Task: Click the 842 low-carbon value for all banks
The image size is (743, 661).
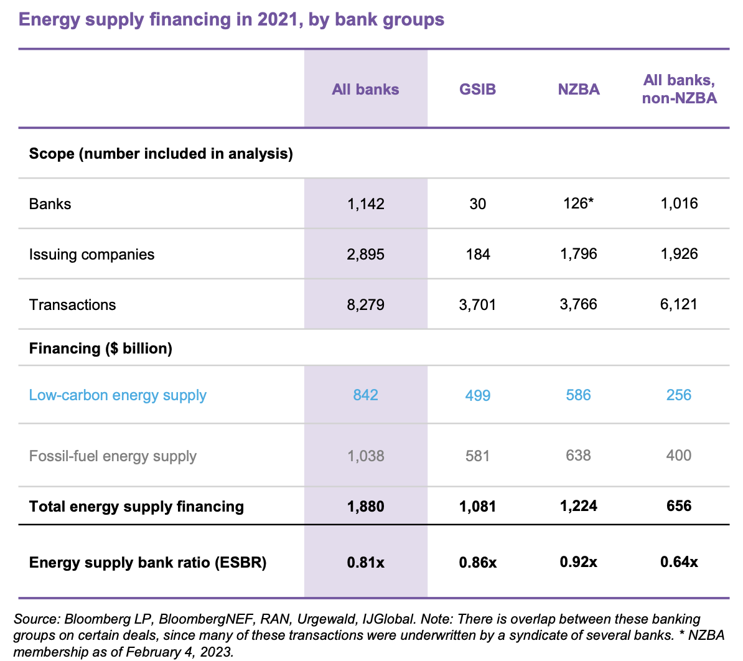Action: pos(365,395)
